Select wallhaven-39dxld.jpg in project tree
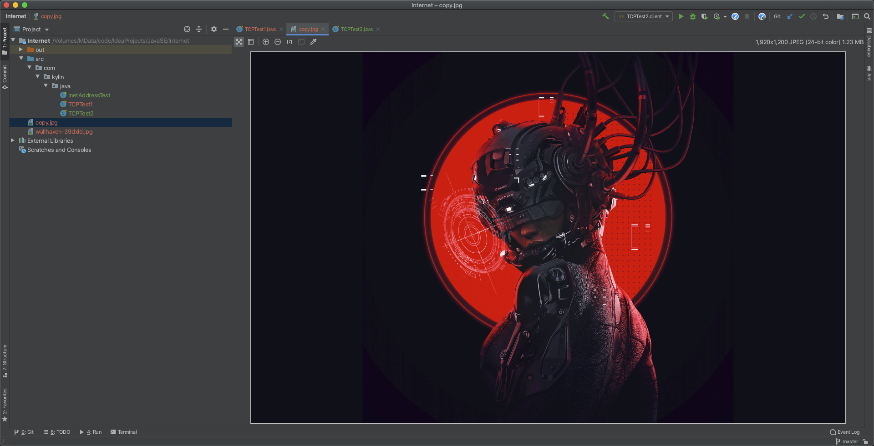This screenshot has width=874, height=446. (x=64, y=131)
